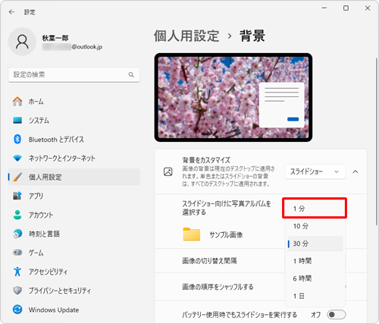Select 1 分 interval option

pos(315,209)
